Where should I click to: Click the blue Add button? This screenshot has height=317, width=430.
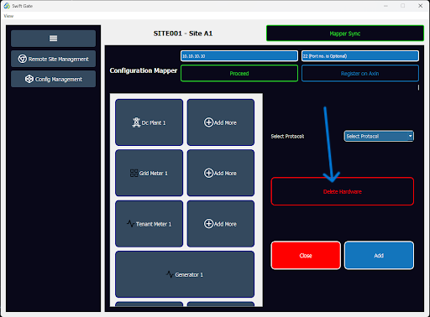pos(379,256)
